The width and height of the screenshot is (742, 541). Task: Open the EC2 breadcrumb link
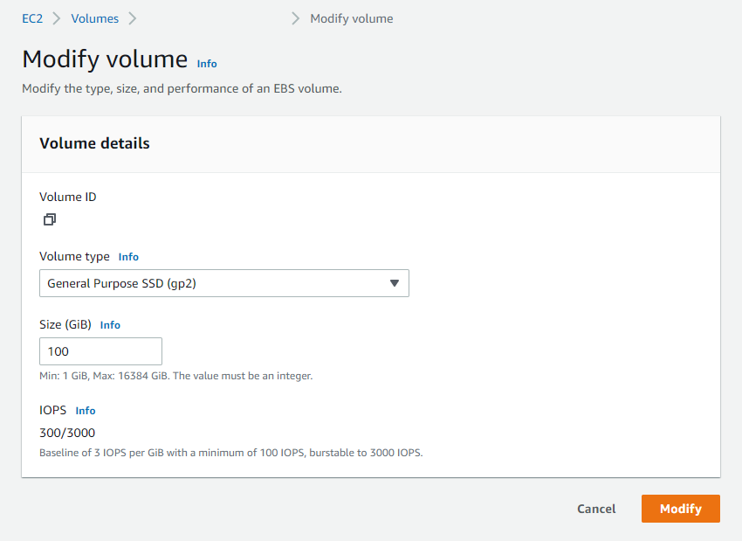(32, 18)
